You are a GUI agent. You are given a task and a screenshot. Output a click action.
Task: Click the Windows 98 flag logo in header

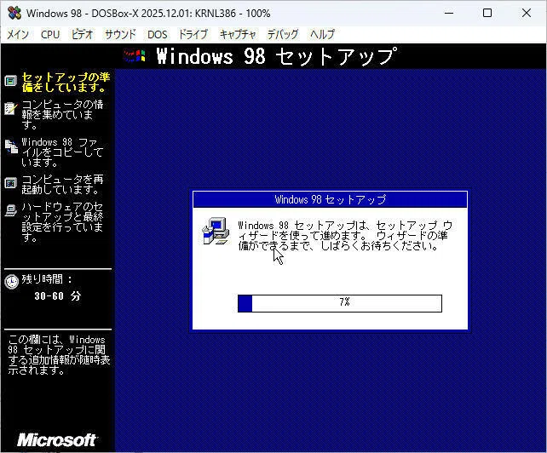pos(135,56)
